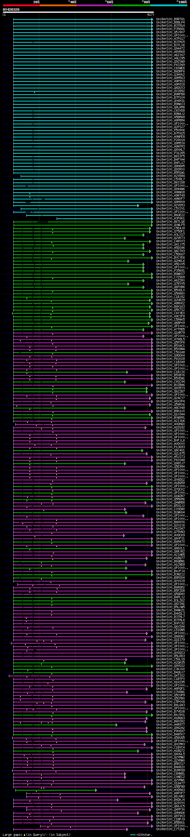This screenshot has height=837, width=190.
Task: Choose the UniRef100_A0D5A3 label
Action: (x=170, y=790)
